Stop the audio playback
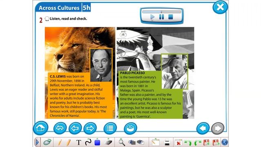Image resolution: width=261 pixels, height=147 pixels. coord(170,17)
